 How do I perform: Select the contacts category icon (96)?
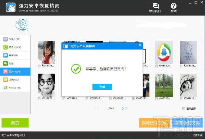(x=5, y=39)
